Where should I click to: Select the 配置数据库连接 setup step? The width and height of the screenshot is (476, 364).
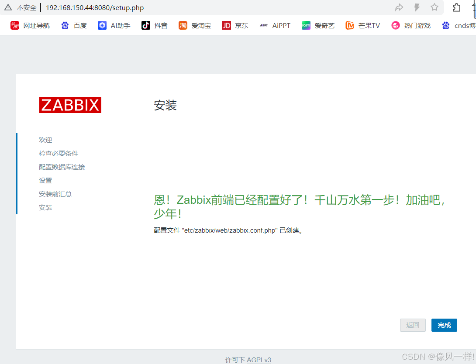[62, 167]
